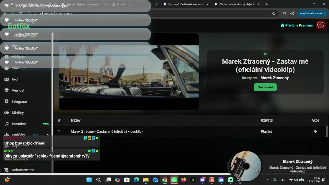This screenshot has width=329, height=185.
Task: Open the Chrome three-dot menu
Action: (324, 14)
